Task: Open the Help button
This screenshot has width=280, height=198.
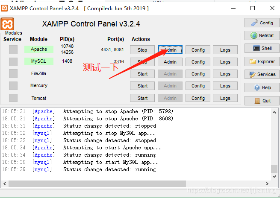Action: 262,87
